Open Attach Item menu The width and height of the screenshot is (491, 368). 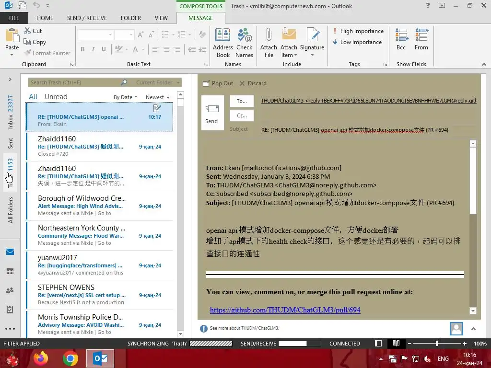289,43
